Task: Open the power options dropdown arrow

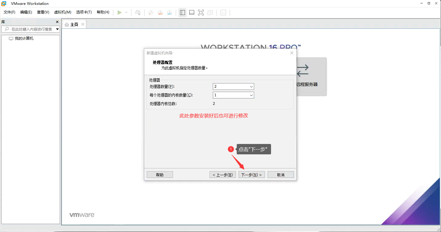Action: tap(126, 13)
